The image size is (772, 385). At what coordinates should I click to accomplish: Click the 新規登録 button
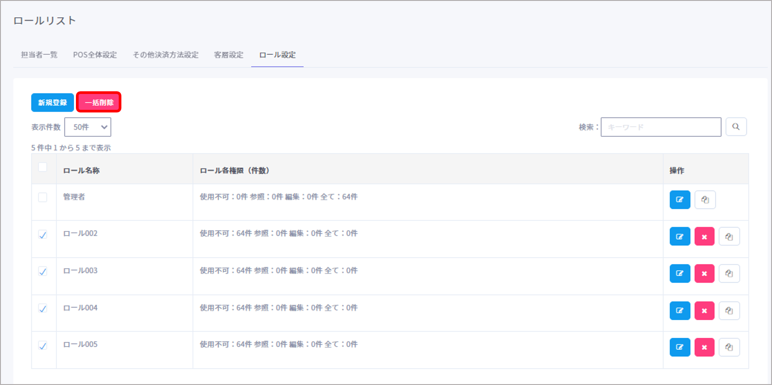(x=53, y=102)
